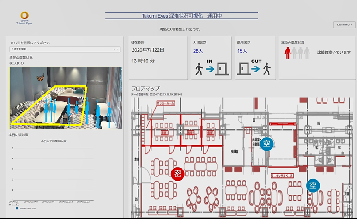The image size is (357, 219).
Task: Click the 入場者数 card heading
Action: [200, 43]
